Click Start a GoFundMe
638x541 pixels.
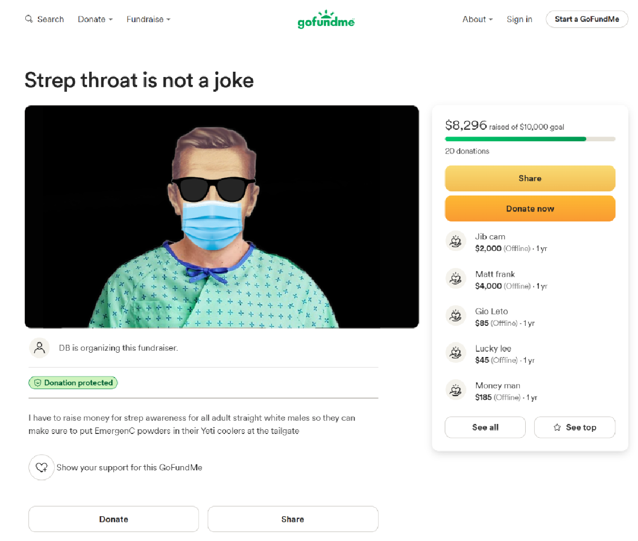click(587, 19)
